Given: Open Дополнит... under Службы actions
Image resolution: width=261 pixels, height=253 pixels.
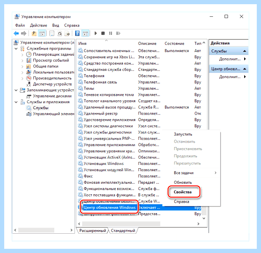Looking at the screenshot, I should tap(230, 59).
